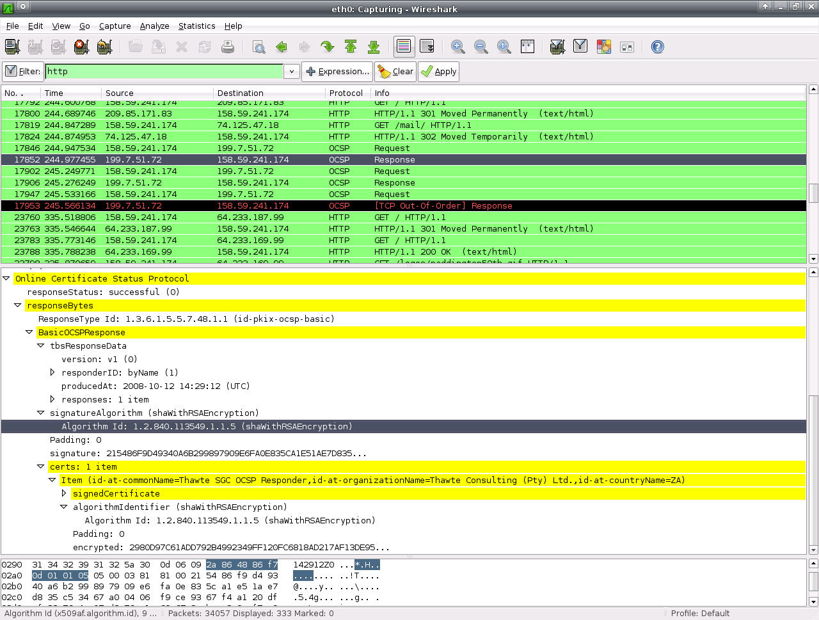The width and height of the screenshot is (819, 620).
Task: Open the Edit menu
Action: [x=35, y=26]
